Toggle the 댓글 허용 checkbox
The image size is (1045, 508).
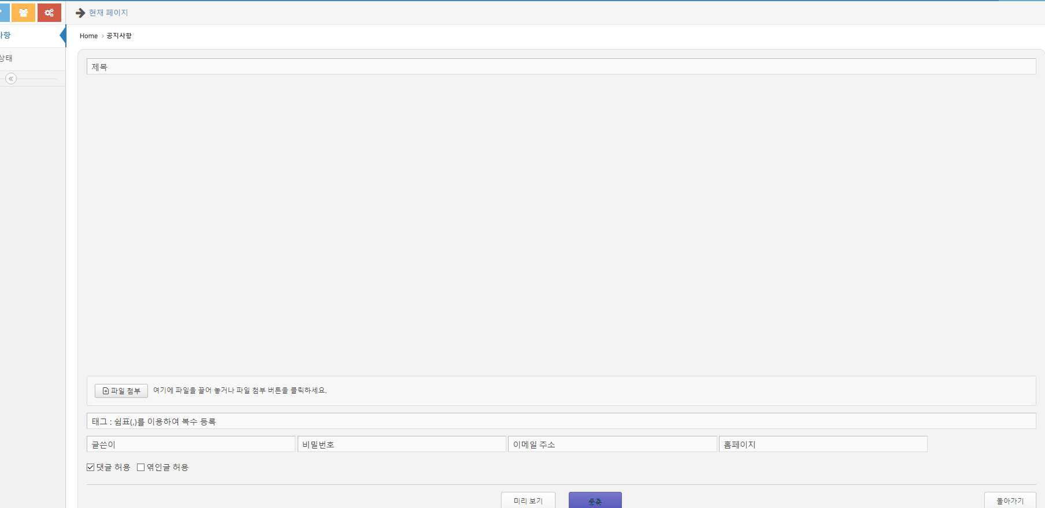click(91, 468)
